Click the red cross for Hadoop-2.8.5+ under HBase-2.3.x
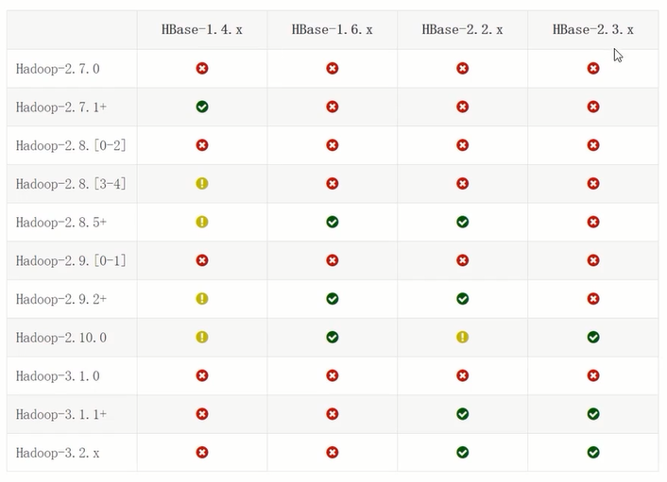Image resolution: width=667 pixels, height=482 pixels. (593, 222)
